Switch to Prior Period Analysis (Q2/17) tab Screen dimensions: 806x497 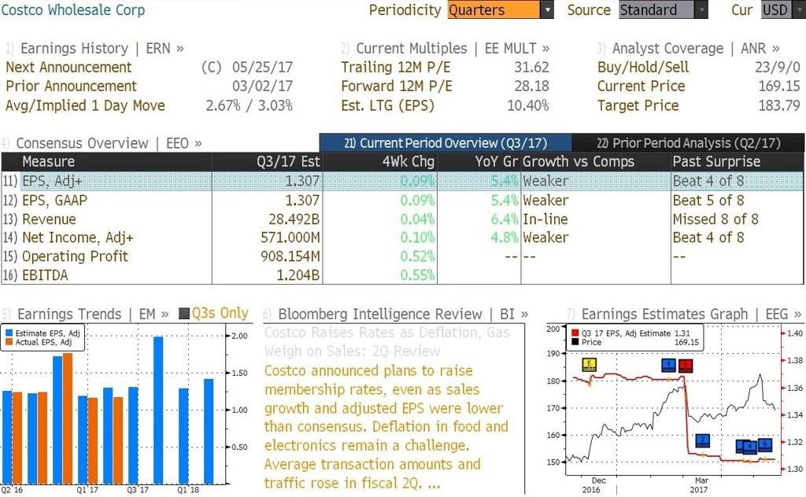tap(688, 143)
